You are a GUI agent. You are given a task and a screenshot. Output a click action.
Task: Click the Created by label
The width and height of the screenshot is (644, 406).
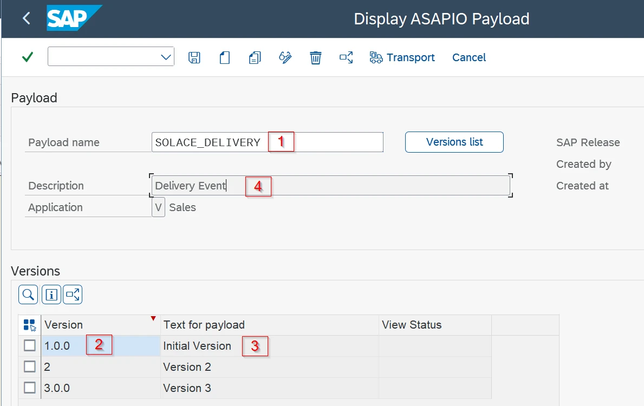point(584,164)
